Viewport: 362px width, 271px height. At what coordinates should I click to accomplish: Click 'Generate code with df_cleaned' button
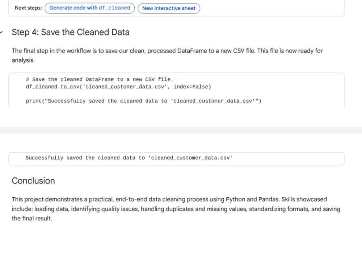pyautogui.click(x=89, y=8)
